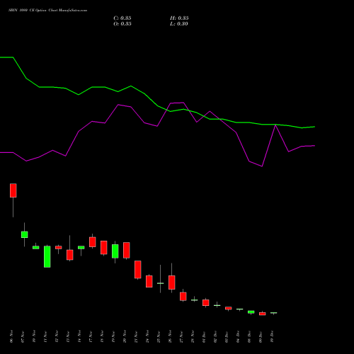Click the close value 'C: 0.35'
Viewport: 354px width, 354px height.
122,18
